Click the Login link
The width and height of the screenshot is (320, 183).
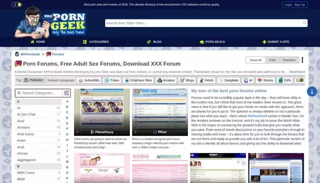point(288,4)
